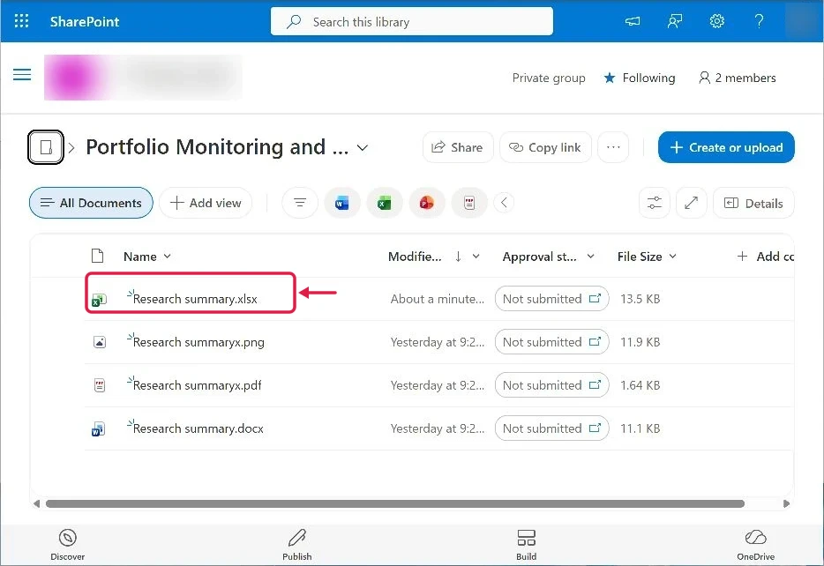
Task: Click the Private group label
Action: click(549, 78)
